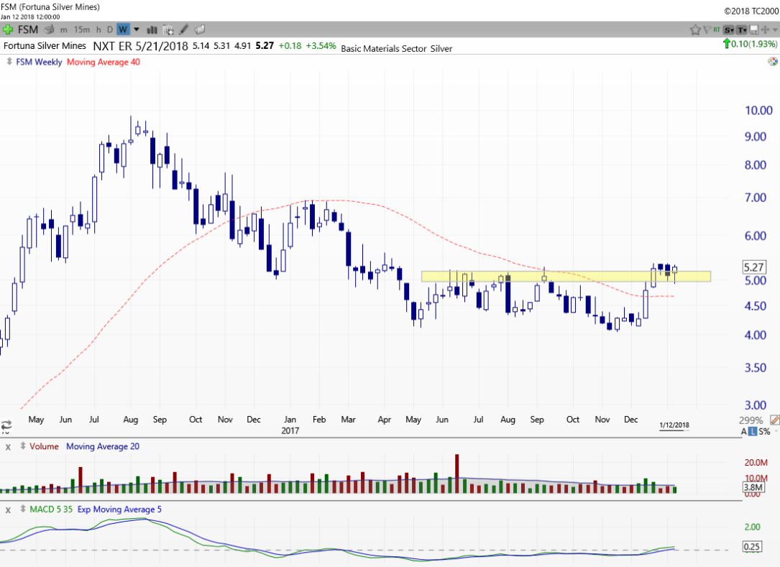
Task: Select the 15m timeframe button
Action: click(x=82, y=29)
